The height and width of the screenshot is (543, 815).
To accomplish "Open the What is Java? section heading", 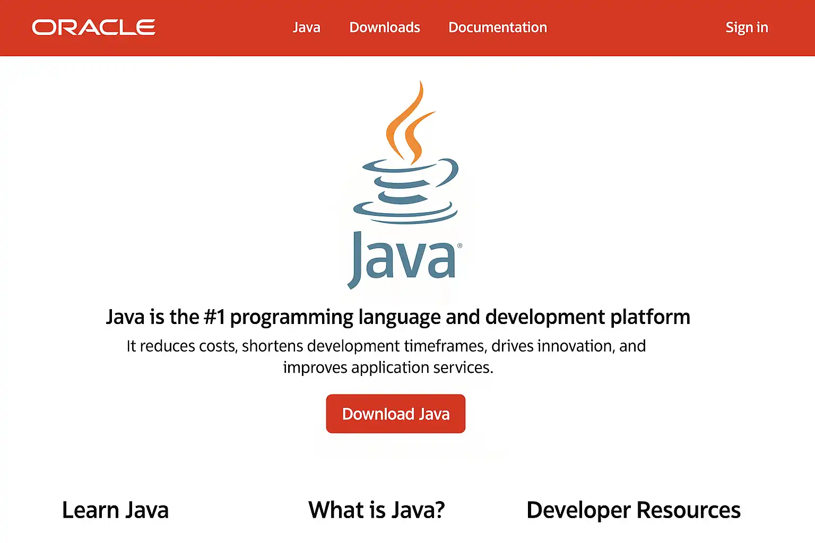I will click(x=376, y=510).
